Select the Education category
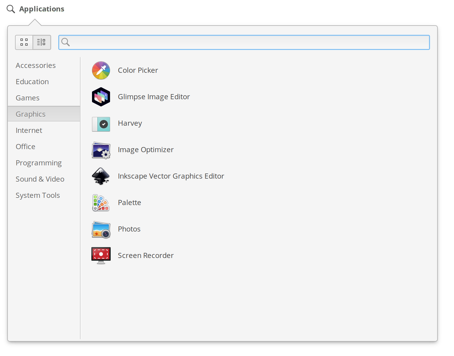454x356 pixels. tap(32, 82)
